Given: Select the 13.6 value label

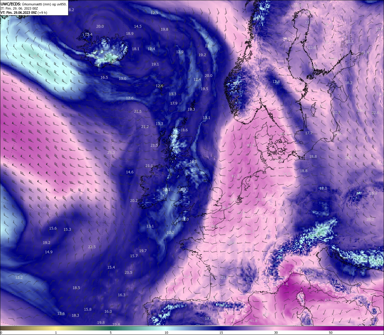Looking at the screenshot, I should pos(61,314).
